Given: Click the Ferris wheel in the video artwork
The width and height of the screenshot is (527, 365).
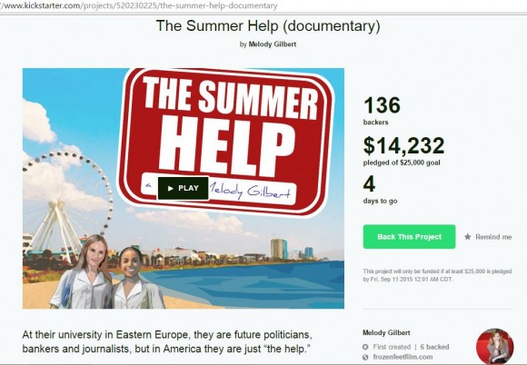Looking at the screenshot, I should [x=67, y=205].
